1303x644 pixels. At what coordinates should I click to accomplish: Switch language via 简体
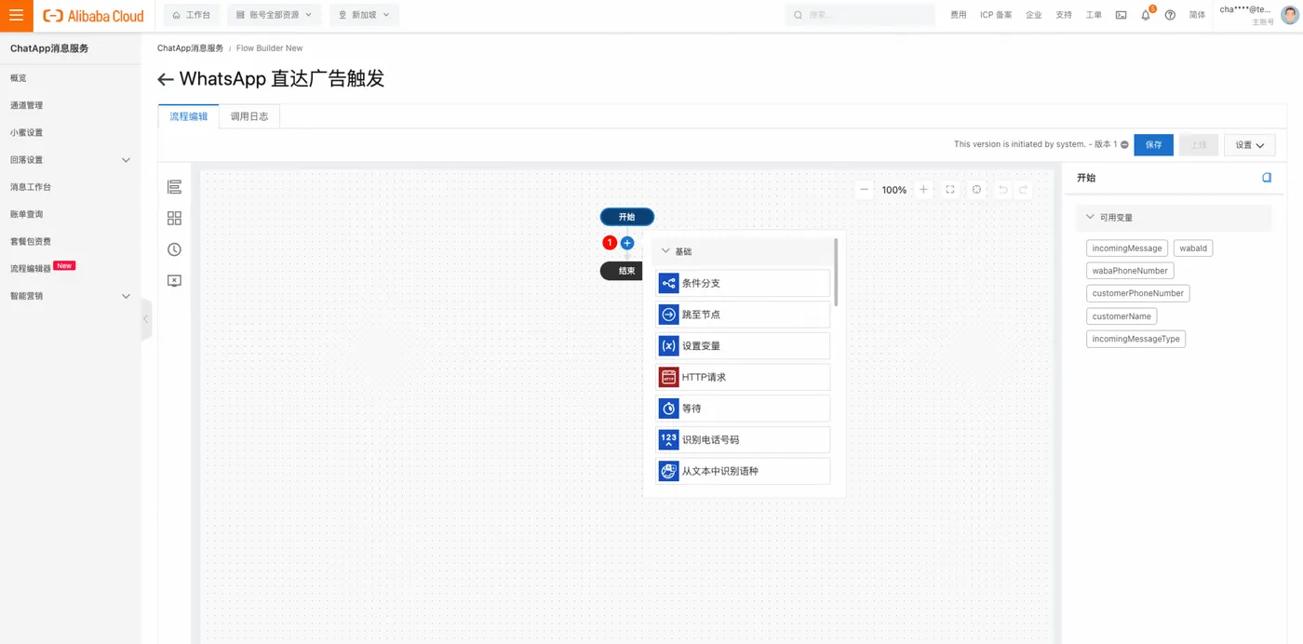pos(1197,15)
